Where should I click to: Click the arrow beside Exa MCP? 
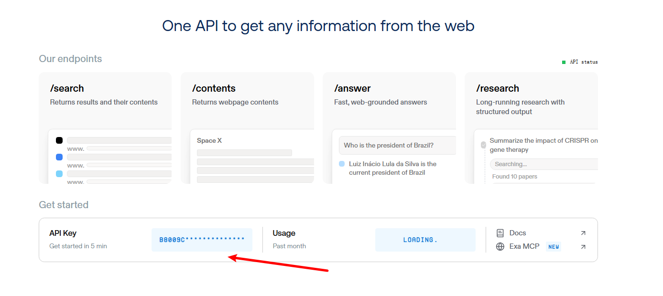(583, 247)
